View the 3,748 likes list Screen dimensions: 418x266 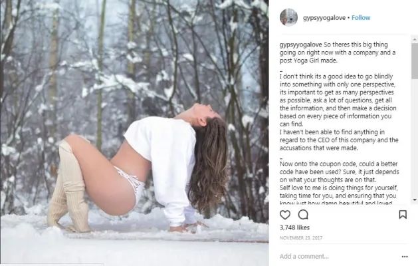294,227
